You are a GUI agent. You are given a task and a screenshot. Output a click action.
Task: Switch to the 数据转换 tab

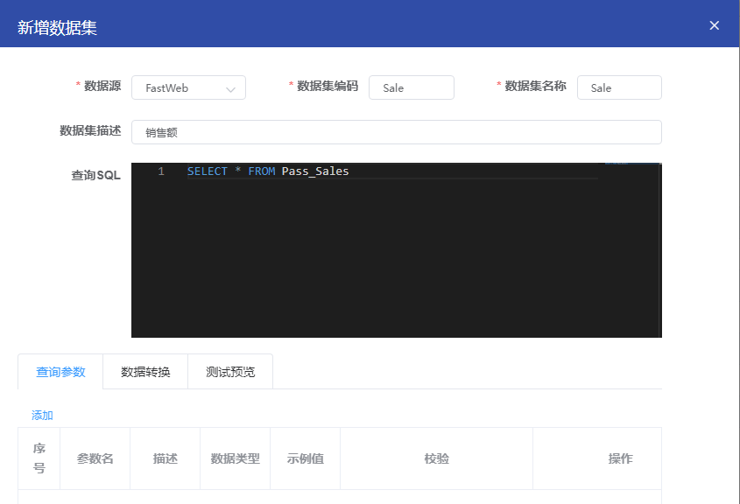point(145,372)
